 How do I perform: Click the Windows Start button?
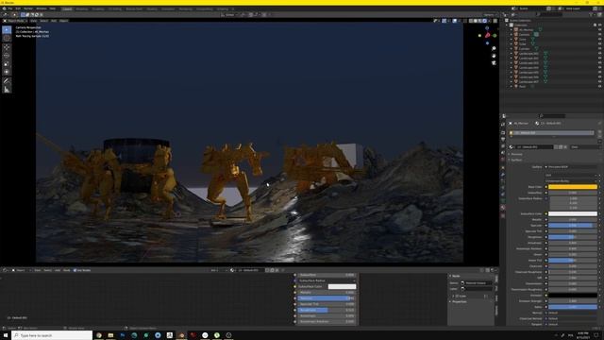pos(6,335)
